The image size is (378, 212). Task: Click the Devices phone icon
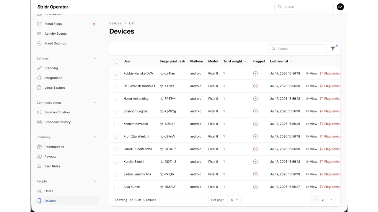39,201
